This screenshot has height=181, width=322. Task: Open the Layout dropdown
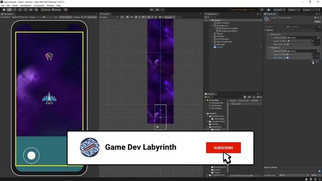(311, 10)
